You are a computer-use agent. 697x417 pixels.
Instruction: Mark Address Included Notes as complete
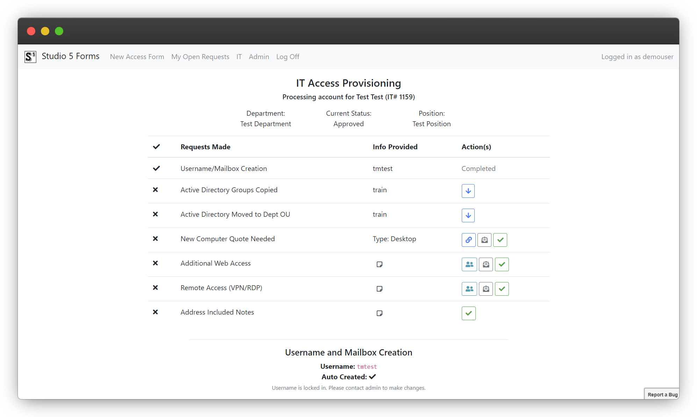(469, 313)
